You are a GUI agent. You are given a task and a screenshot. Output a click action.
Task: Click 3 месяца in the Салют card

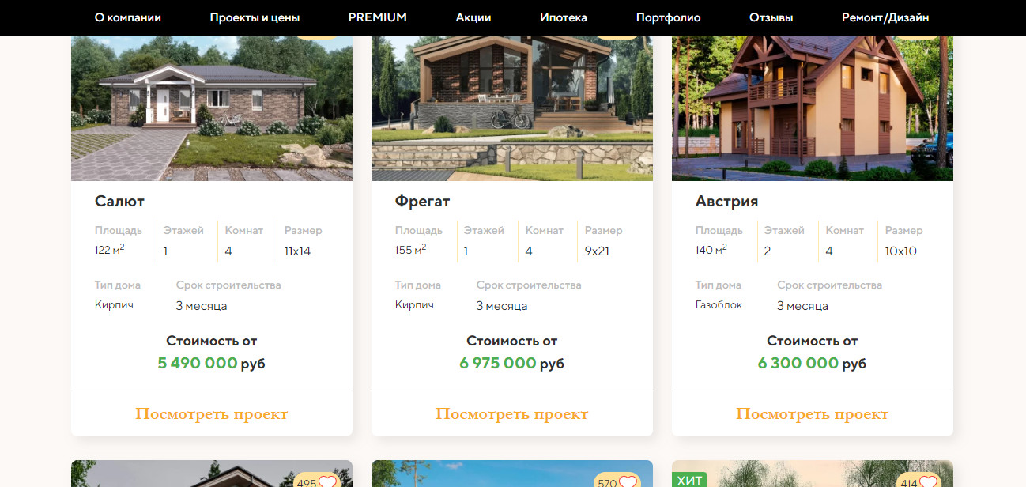pos(202,306)
